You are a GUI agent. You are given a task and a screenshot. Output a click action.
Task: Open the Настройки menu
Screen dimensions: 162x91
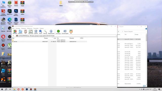pyautogui.click(x=36, y=28)
